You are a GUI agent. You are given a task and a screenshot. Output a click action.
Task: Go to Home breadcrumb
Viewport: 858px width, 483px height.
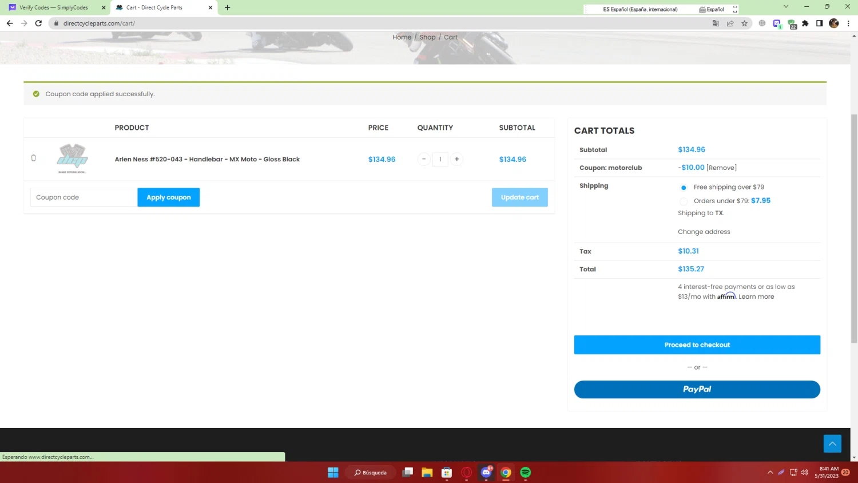tap(402, 37)
